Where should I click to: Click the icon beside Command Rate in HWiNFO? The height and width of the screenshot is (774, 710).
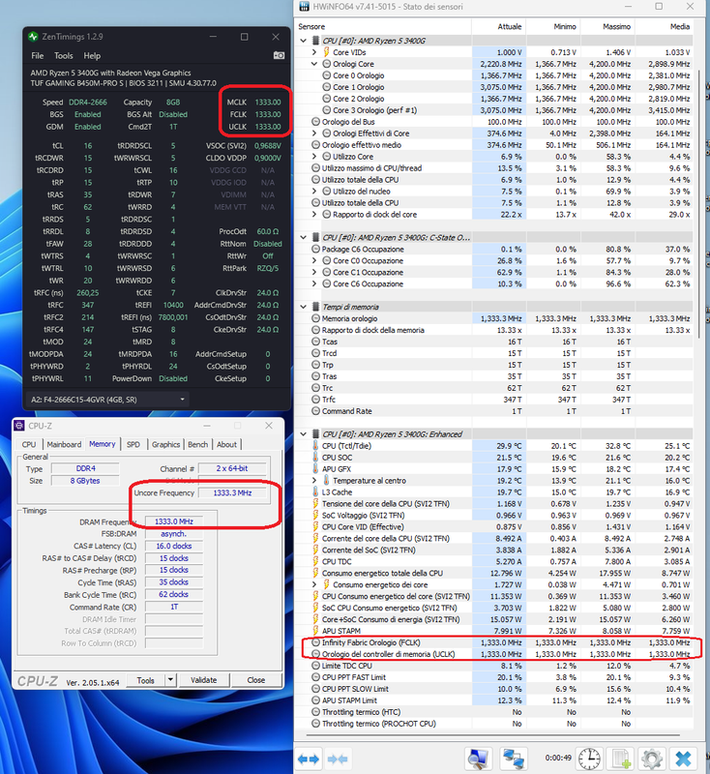pyautogui.click(x=315, y=411)
